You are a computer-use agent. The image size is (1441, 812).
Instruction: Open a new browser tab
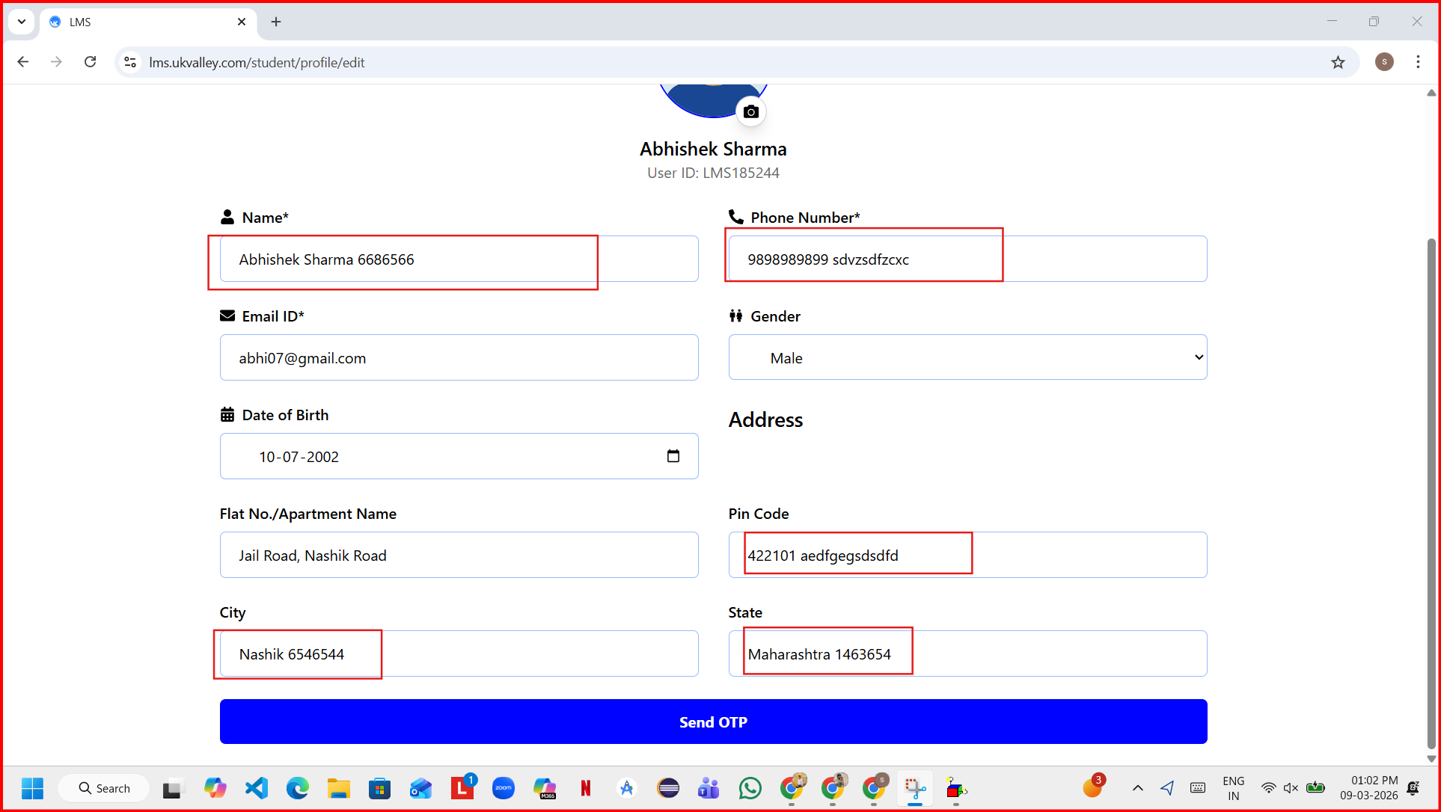click(276, 22)
